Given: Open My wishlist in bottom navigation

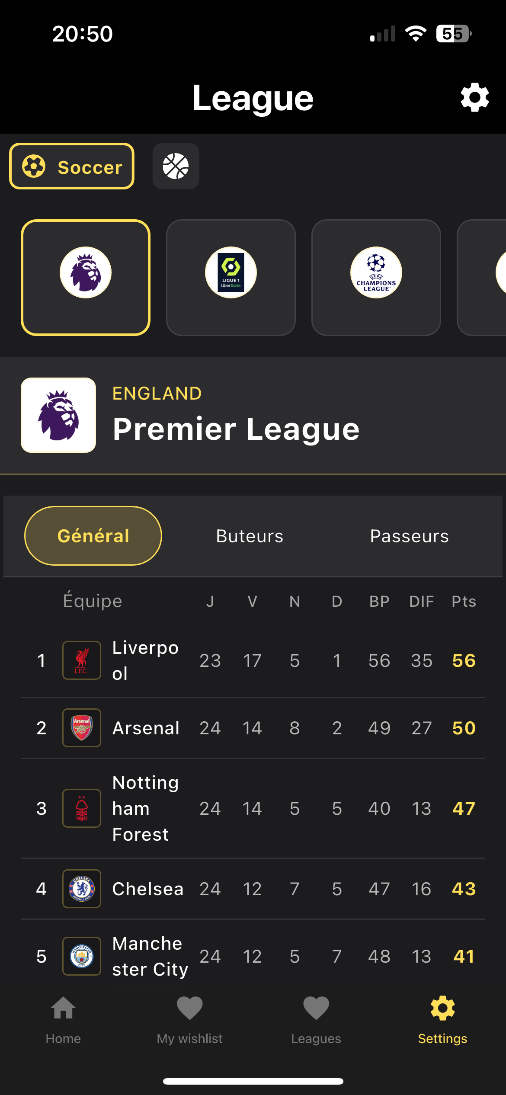Looking at the screenshot, I should pyautogui.click(x=189, y=1019).
